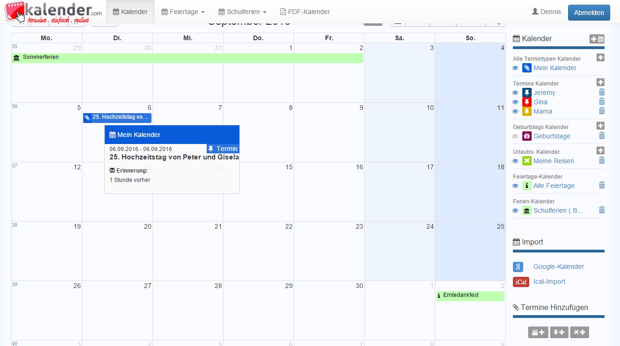Click the plus icon next to Termine Kalender
The height and width of the screenshot is (346, 620).
coord(600,82)
